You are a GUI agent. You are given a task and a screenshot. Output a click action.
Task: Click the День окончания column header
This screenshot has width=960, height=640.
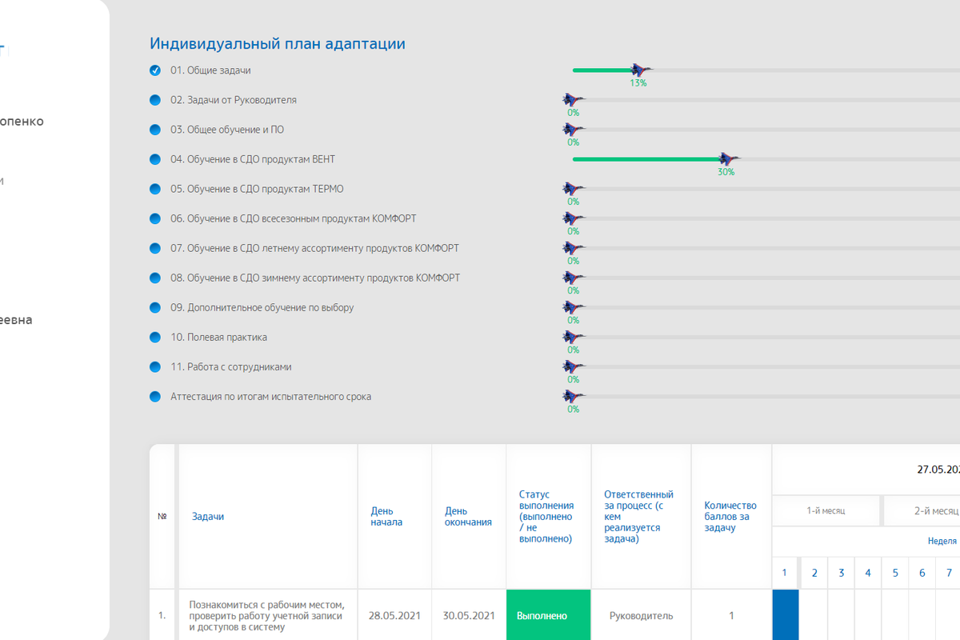coord(468,517)
